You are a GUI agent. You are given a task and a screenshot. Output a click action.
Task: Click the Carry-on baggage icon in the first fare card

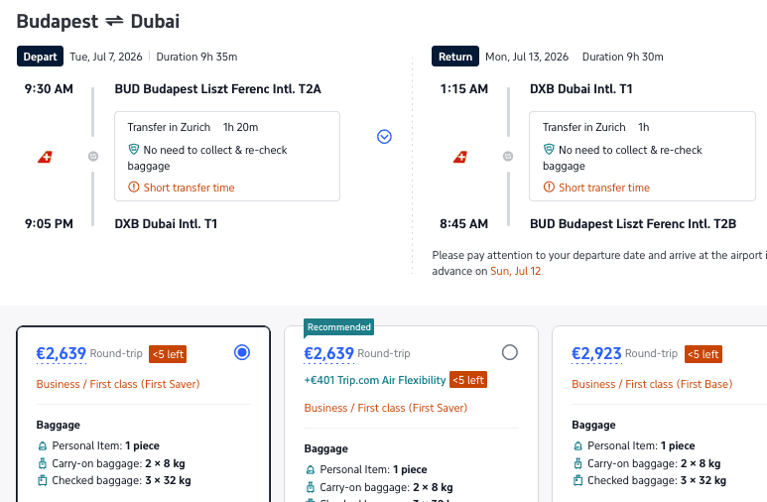pos(43,463)
